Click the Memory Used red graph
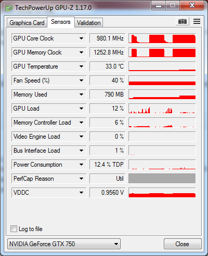Viewport: 208px width, 256px height. click(162, 95)
